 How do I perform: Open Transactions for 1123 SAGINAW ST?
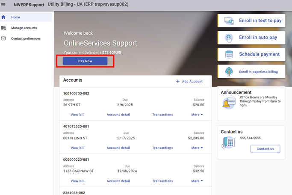point(162,181)
